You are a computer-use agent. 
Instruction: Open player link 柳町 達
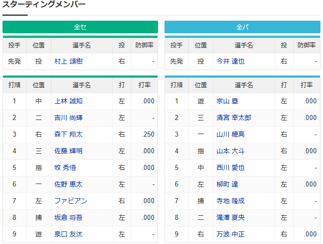227,185
